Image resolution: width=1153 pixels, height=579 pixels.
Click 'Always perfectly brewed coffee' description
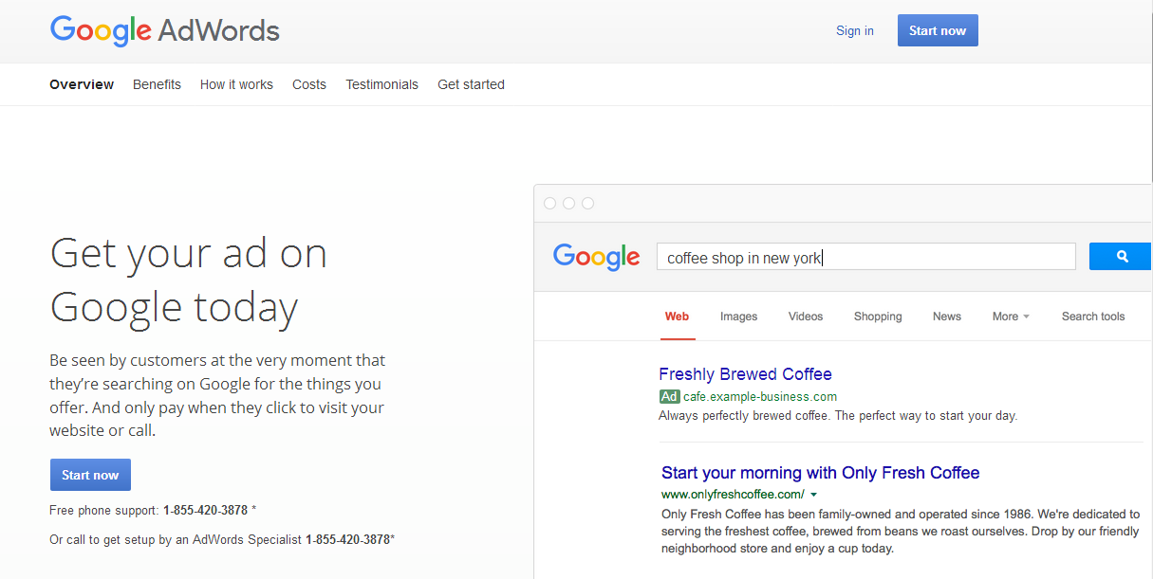click(x=838, y=416)
